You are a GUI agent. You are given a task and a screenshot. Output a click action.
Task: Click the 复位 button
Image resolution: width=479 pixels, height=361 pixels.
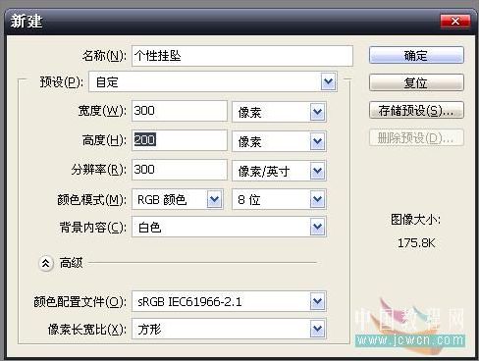[416, 82]
